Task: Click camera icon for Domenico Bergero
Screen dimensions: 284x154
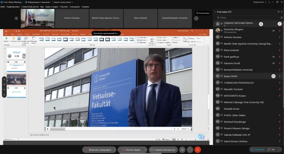Action: (273, 31)
